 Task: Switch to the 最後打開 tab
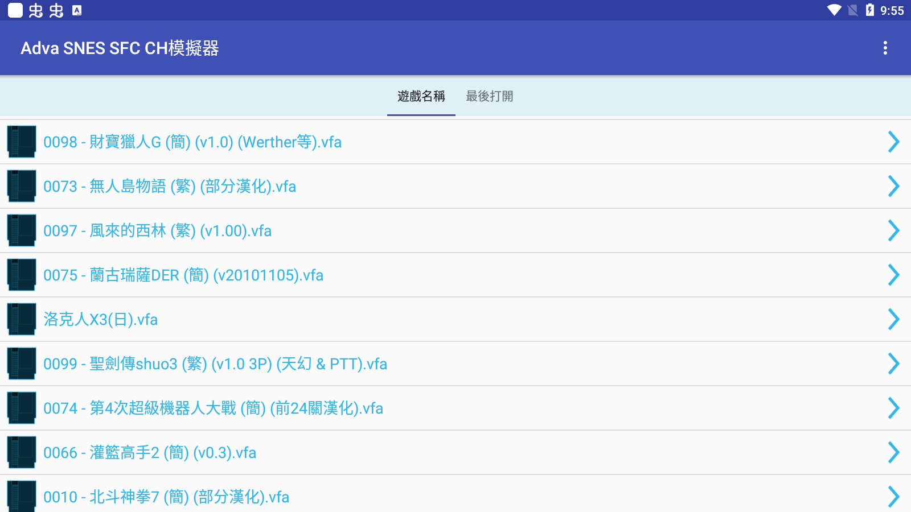pyautogui.click(x=490, y=96)
